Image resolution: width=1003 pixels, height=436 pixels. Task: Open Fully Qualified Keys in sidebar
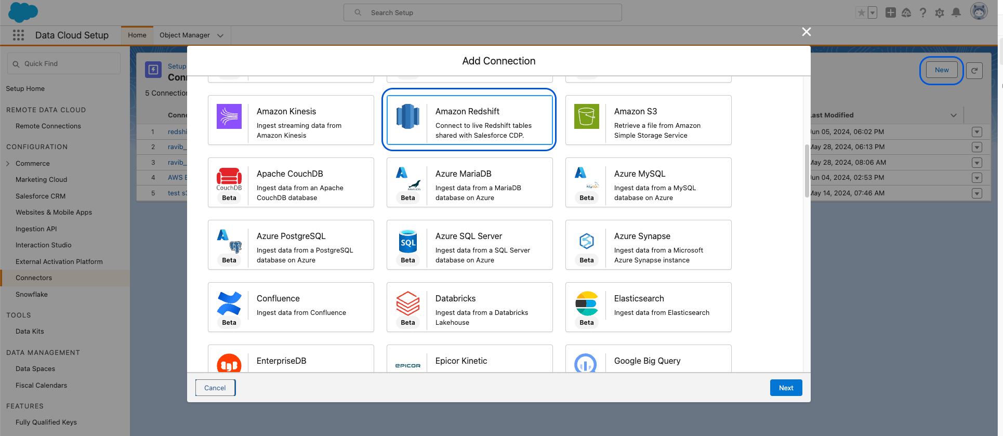[46, 422]
